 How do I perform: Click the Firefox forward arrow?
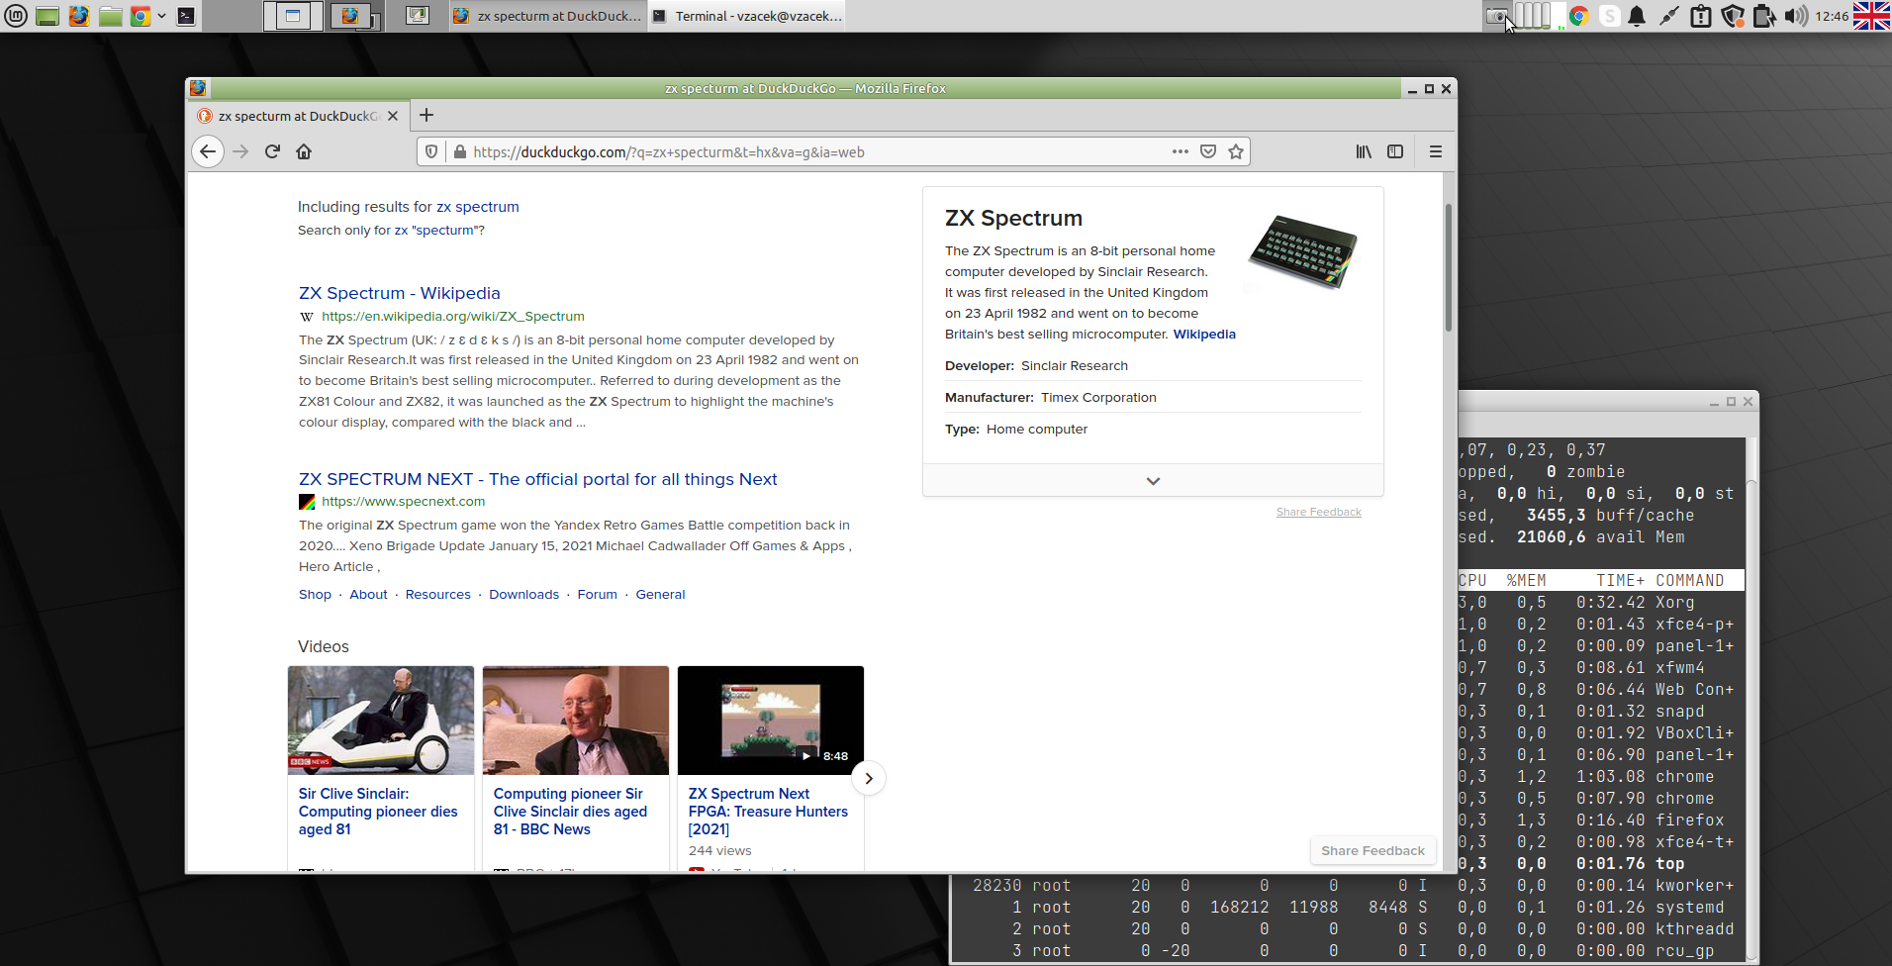pyautogui.click(x=240, y=151)
